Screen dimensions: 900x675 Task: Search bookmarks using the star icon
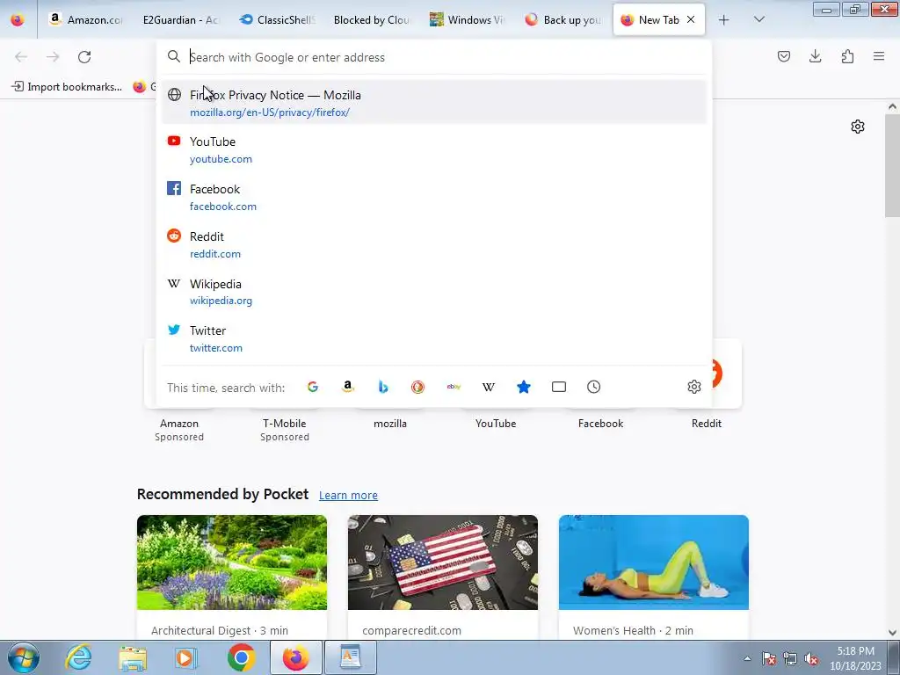click(524, 387)
